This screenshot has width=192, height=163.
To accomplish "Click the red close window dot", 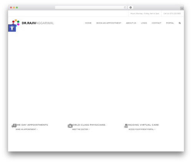I will [11, 7].
